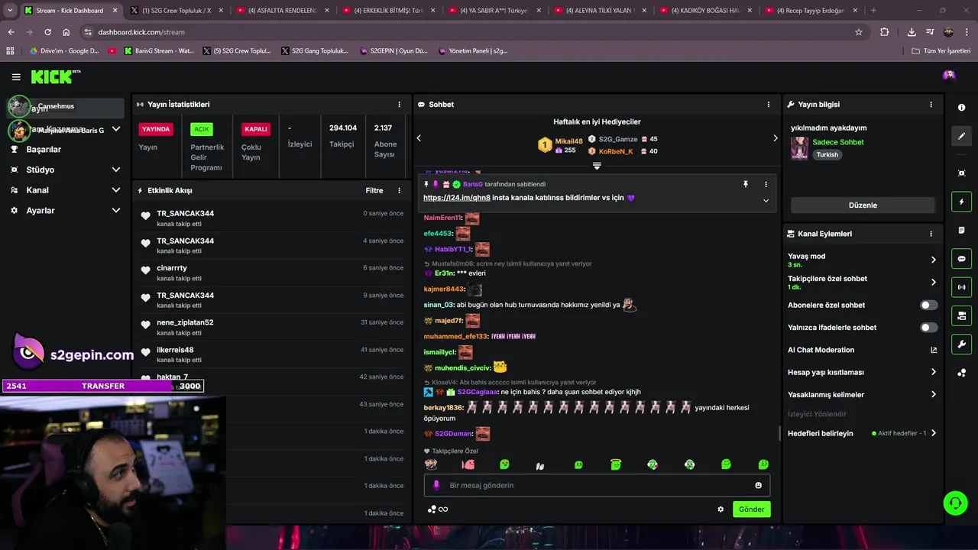Open the emoji picker in message box
The height and width of the screenshot is (550, 978).
click(758, 485)
